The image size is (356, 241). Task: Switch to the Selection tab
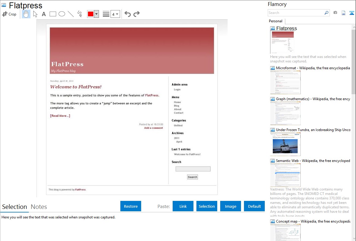pyautogui.click(x=15, y=207)
